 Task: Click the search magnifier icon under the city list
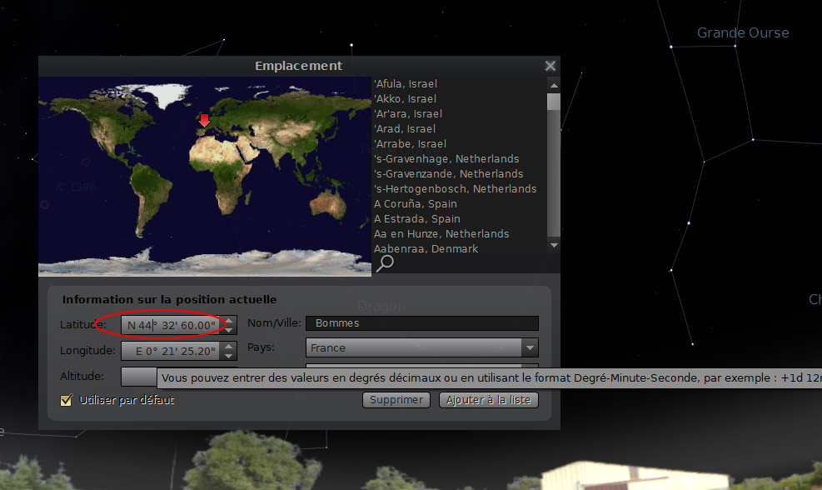pos(385,263)
